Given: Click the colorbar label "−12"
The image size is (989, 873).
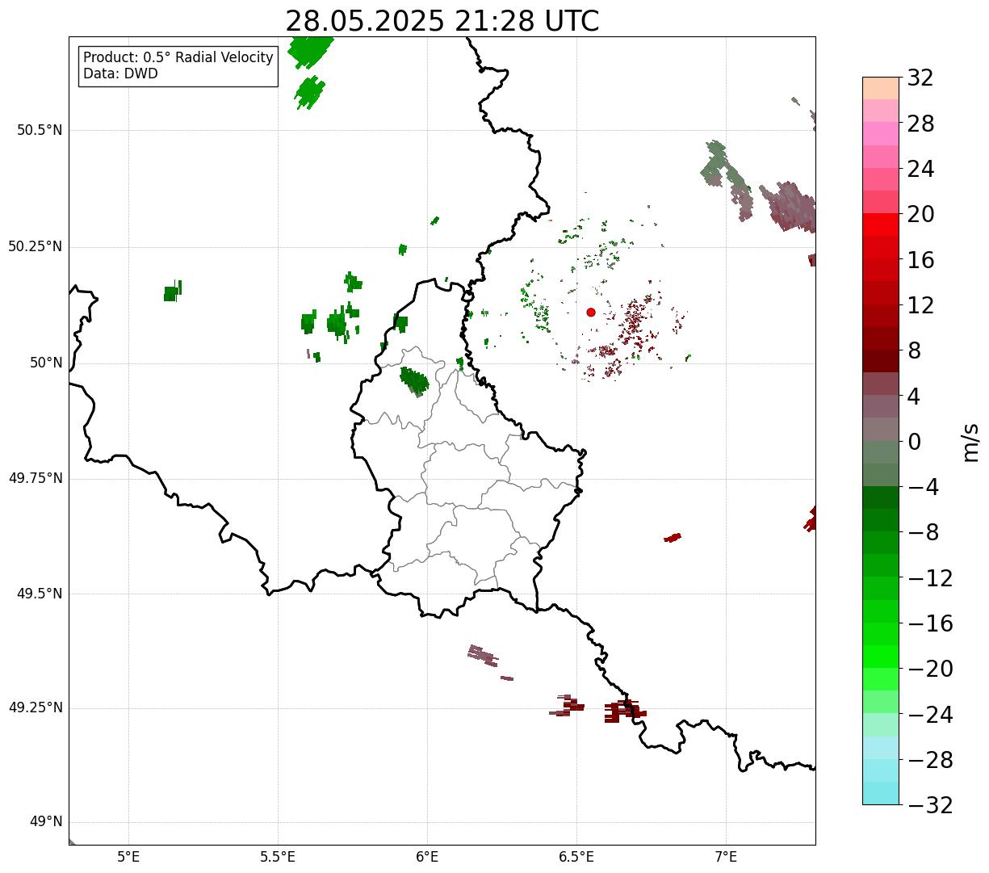Looking at the screenshot, I should (930, 578).
